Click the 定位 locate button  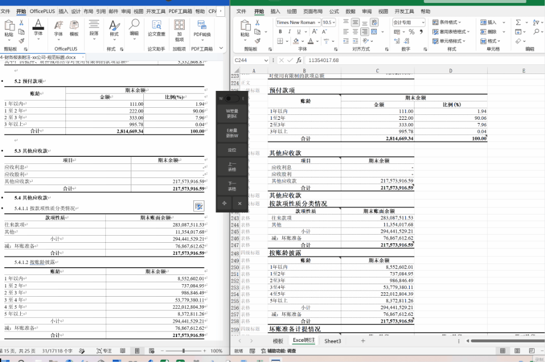pyautogui.click(x=232, y=150)
